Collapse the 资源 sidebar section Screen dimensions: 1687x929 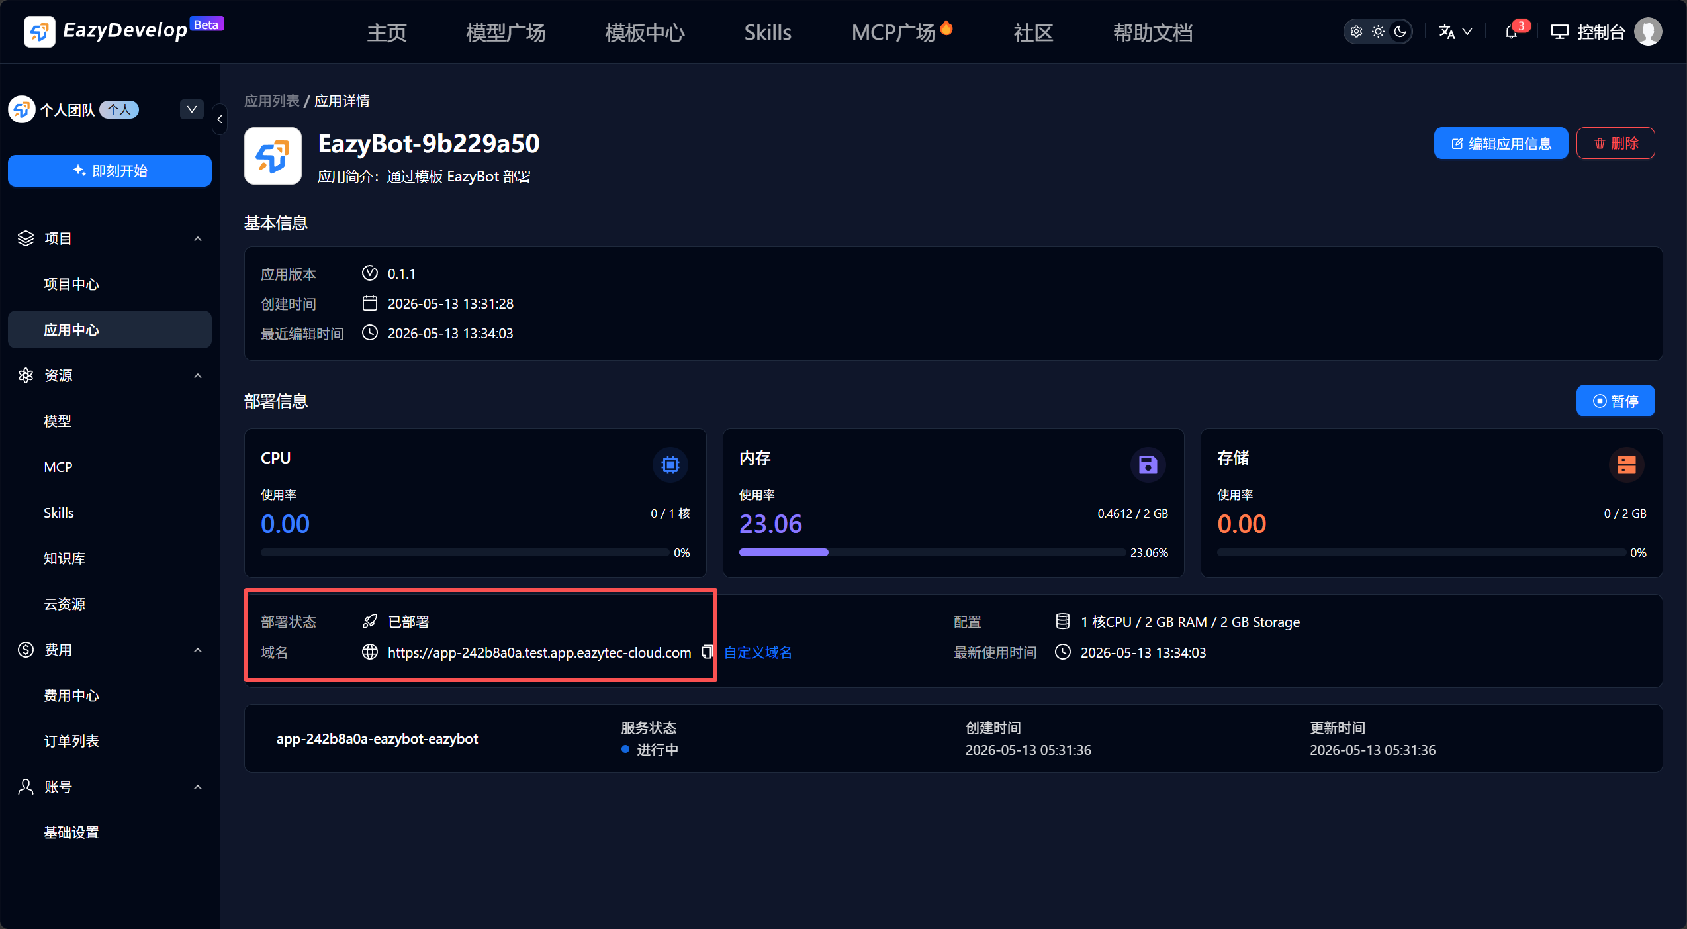point(198,375)
